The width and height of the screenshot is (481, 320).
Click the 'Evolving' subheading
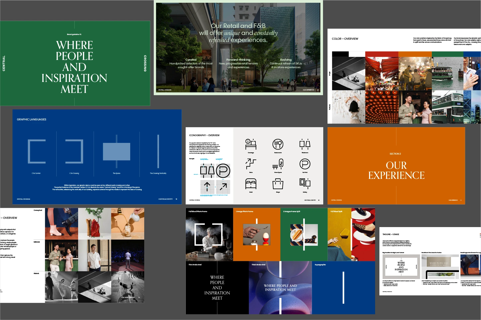[286, 60]
